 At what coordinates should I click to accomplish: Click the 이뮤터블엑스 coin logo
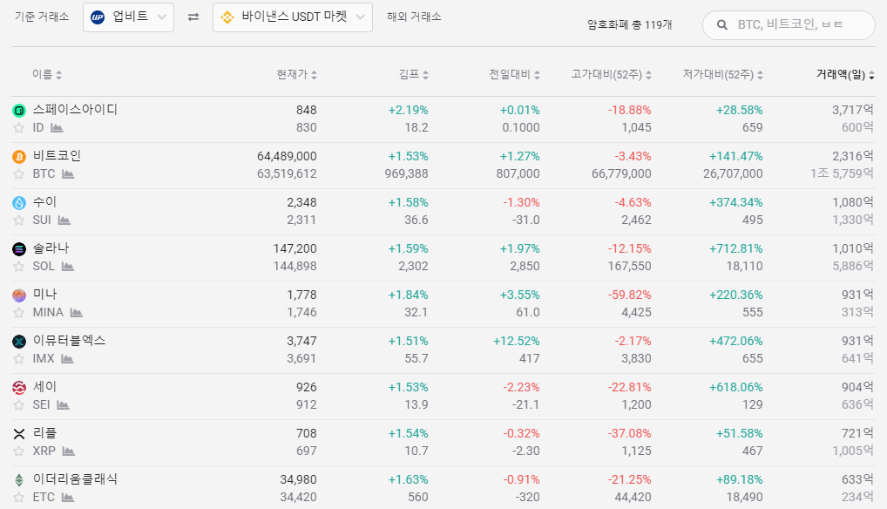tap(19, 342)
